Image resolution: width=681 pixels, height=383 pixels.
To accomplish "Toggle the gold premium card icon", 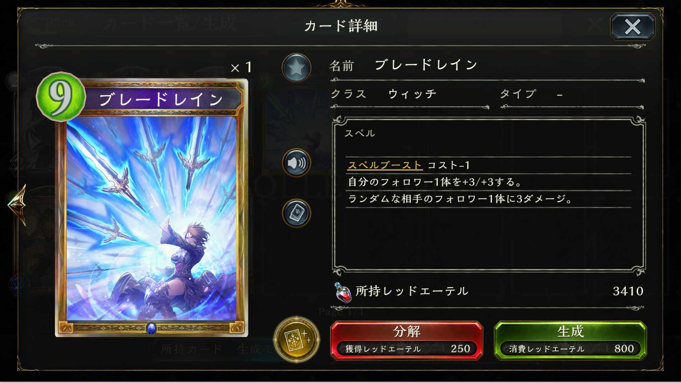I will coord(296,340).
